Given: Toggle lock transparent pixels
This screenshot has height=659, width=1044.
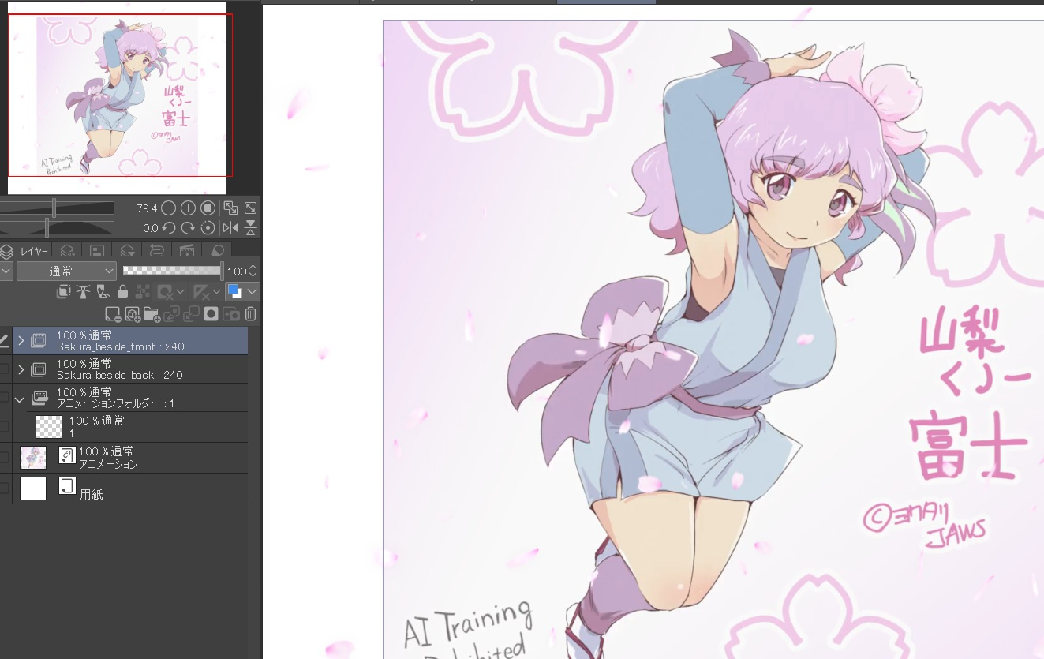Looking at the screenshot, I should point(142,292).
